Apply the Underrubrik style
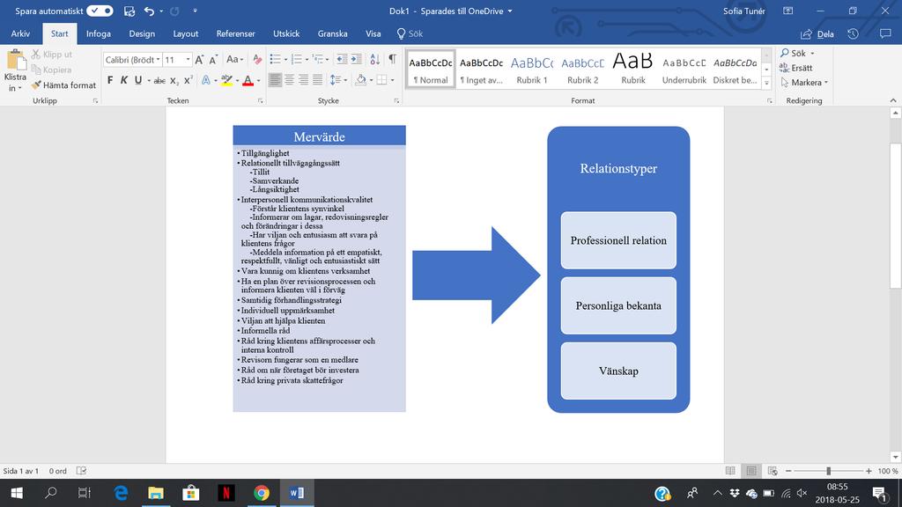Viewport: 902px width, 507px height. (x=684, y=69)
